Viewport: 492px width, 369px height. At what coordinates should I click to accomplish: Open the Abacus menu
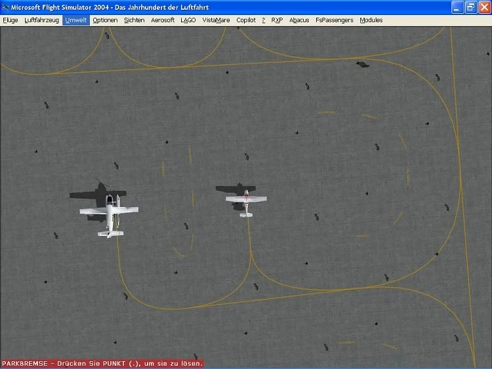pos(299,20)
